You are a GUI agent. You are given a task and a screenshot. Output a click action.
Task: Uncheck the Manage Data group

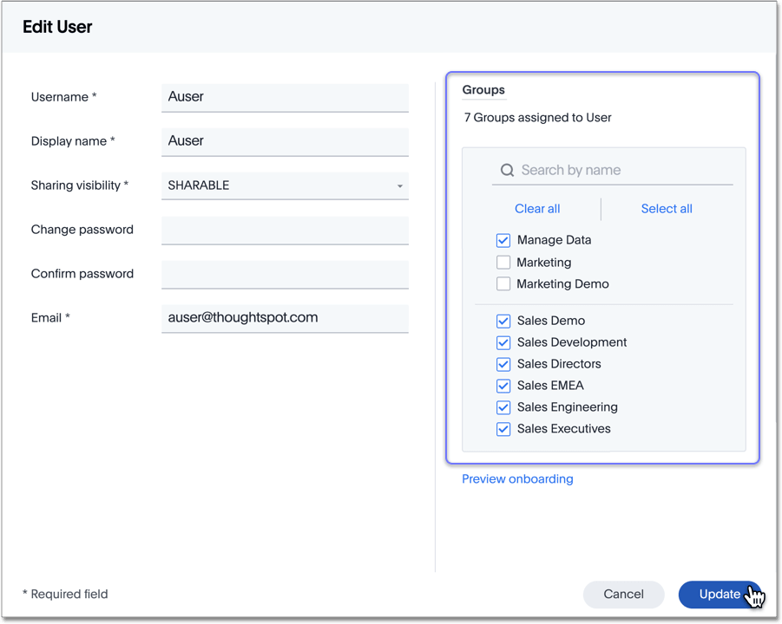coord(503,240)
